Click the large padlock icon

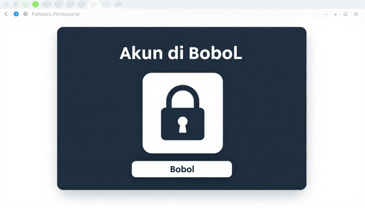[x=183, y=113]
